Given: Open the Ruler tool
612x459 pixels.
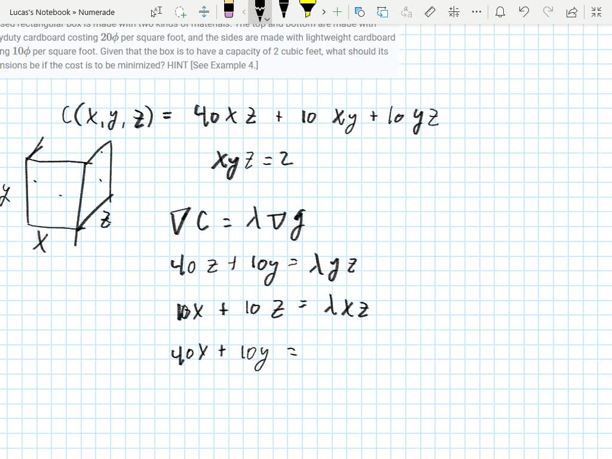Looking at the screenshot, I should (429, 11).
